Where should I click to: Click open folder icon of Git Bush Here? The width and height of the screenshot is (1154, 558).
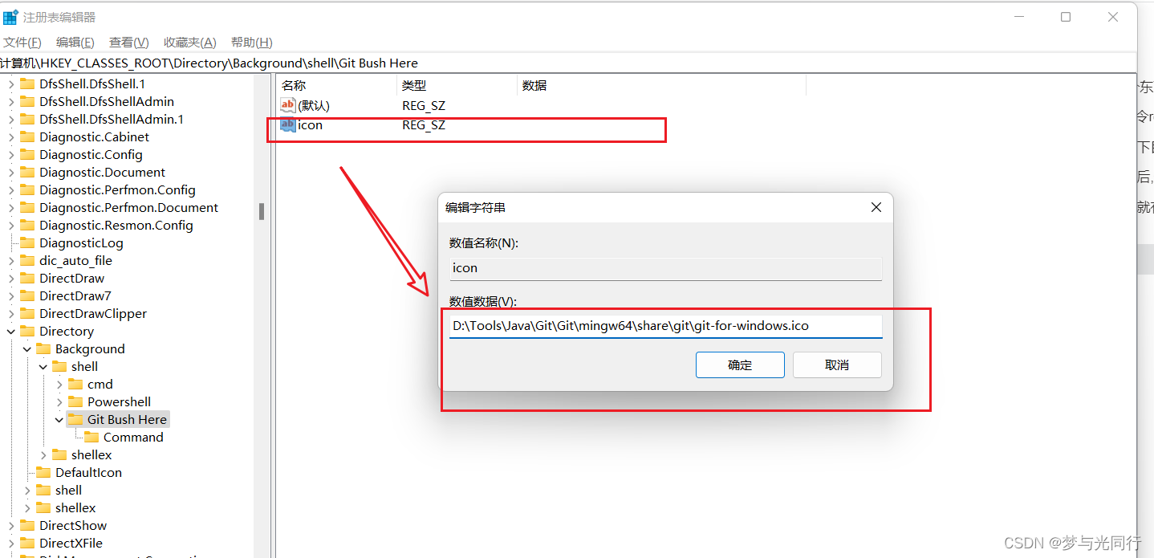click(x=75, y=419)
